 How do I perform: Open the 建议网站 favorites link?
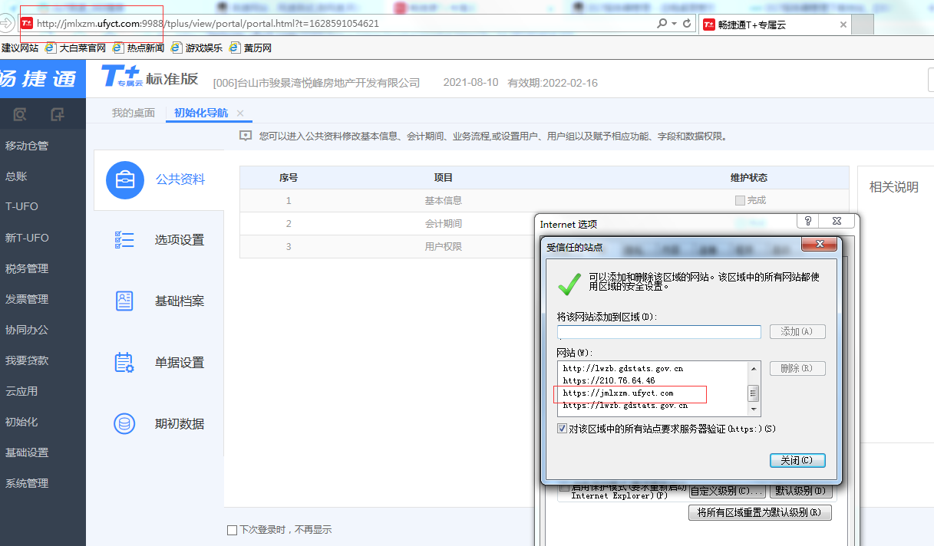coord(19,48)
